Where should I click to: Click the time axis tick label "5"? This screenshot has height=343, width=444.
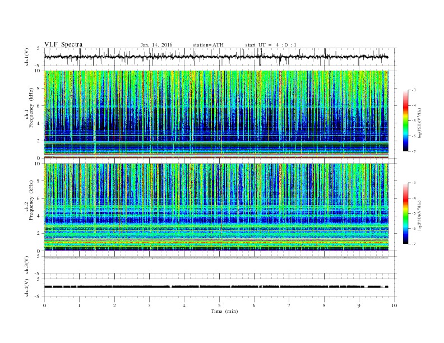tap(219, 305)
